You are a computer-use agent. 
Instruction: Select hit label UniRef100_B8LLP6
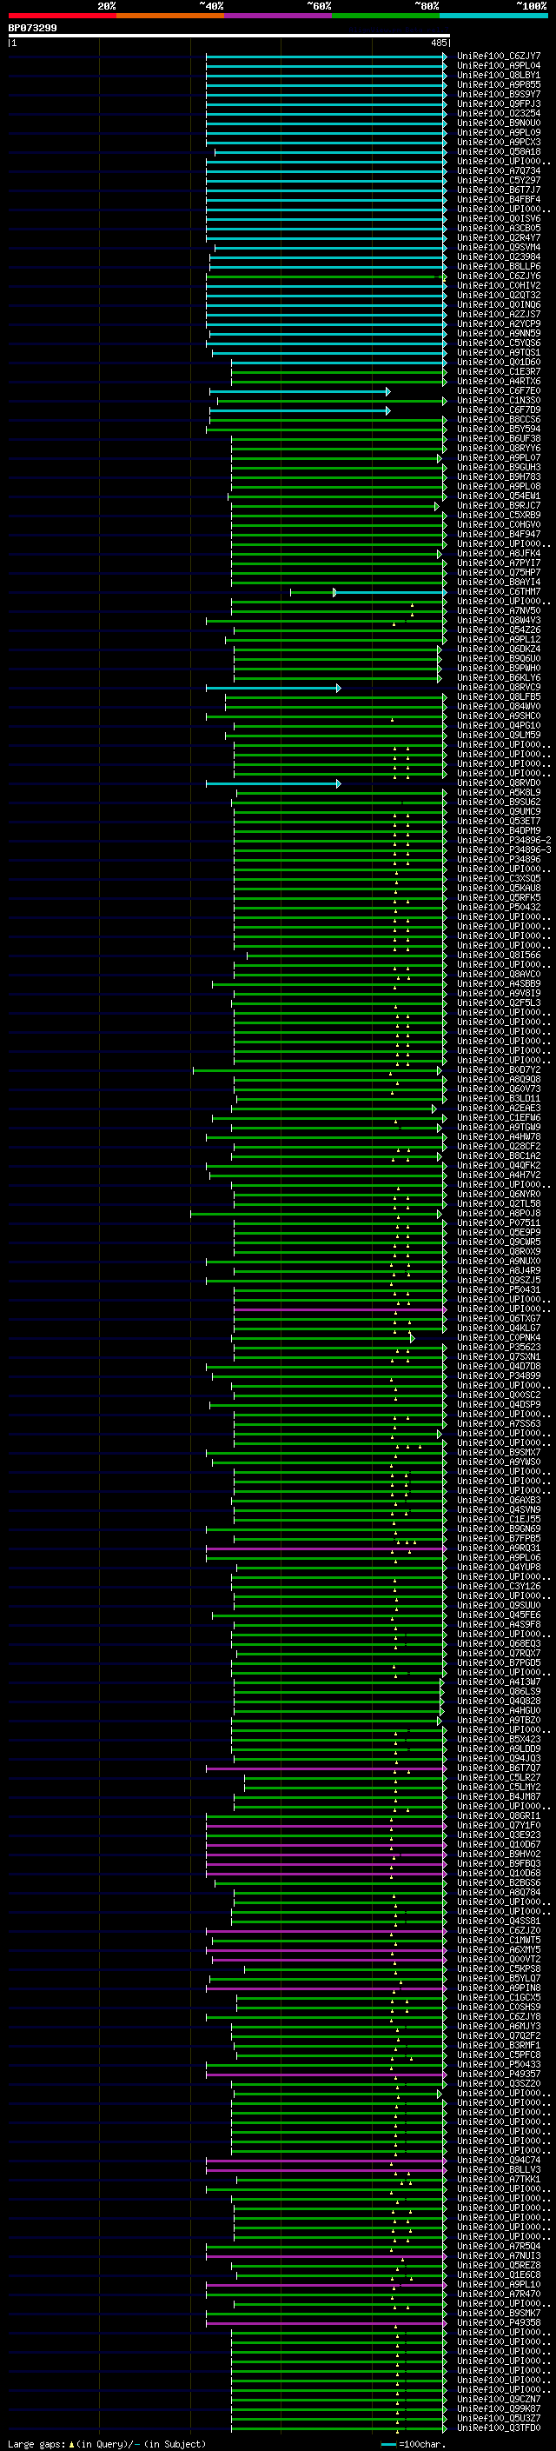(x=498, y=266)
